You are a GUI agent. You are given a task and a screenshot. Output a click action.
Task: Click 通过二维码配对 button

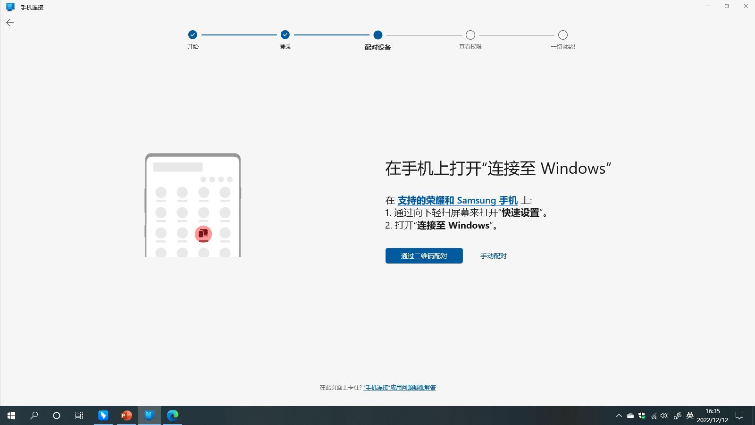[x=424, y=255]
